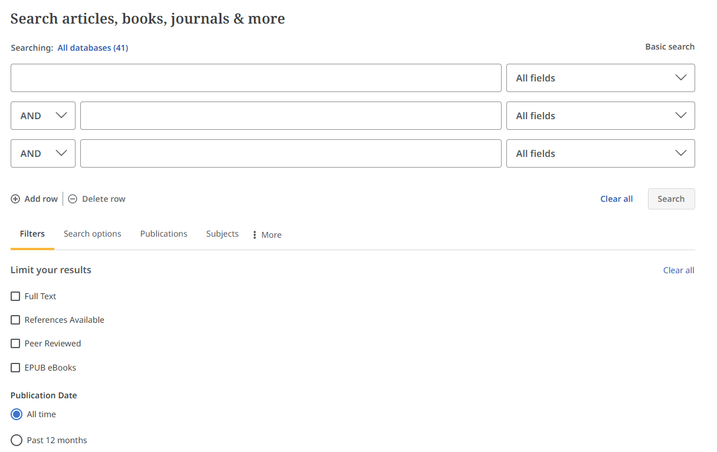
Task: Toggle the EPUB eBooks checkbox
Action: [16, 368]
